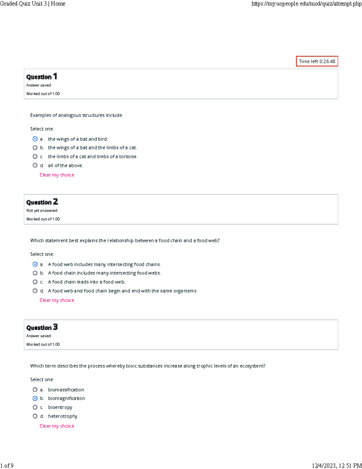Pick 'all of the above' for Question 1
The width and height of the screenshot is (362, 469).
point(35,165)
